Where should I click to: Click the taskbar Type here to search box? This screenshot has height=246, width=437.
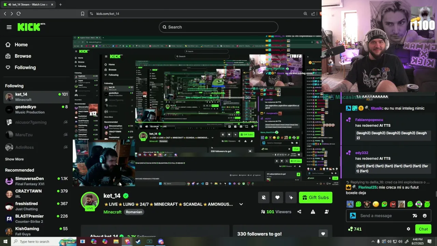[44, 242]
